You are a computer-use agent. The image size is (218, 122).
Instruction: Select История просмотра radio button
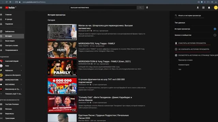pyautogui.click(x=215, y=29)
